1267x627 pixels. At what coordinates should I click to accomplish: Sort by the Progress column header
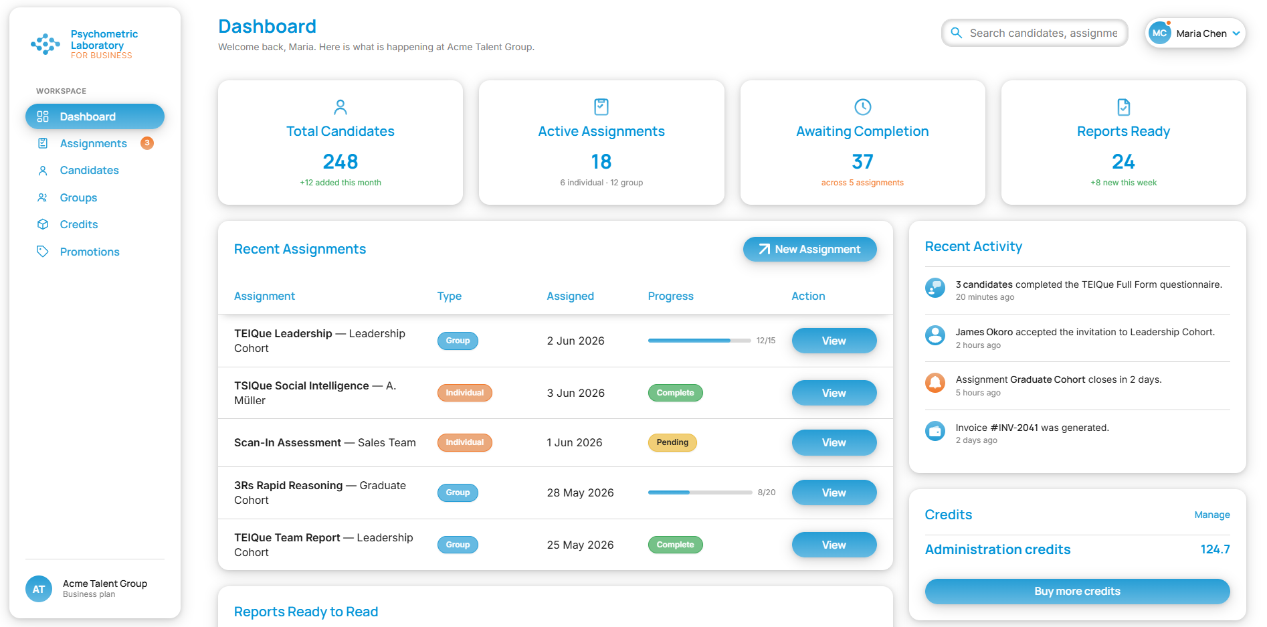point(670,296)
